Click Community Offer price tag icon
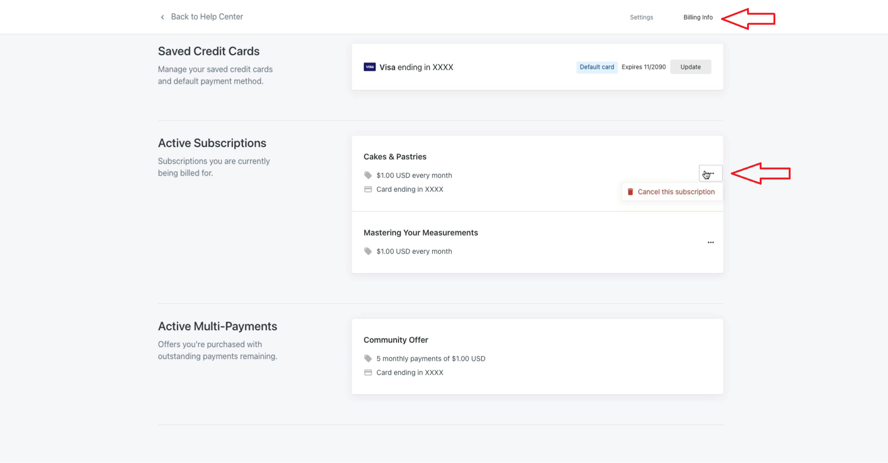This screenshot has height=463, width=888. 368,358
